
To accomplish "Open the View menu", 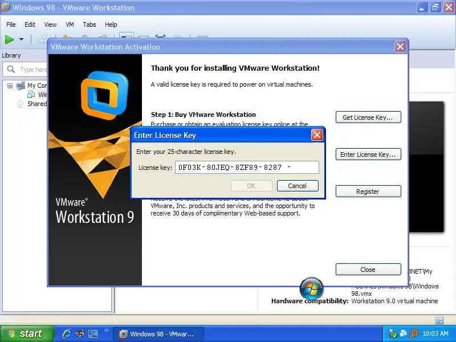I will (x=50, y=25).
